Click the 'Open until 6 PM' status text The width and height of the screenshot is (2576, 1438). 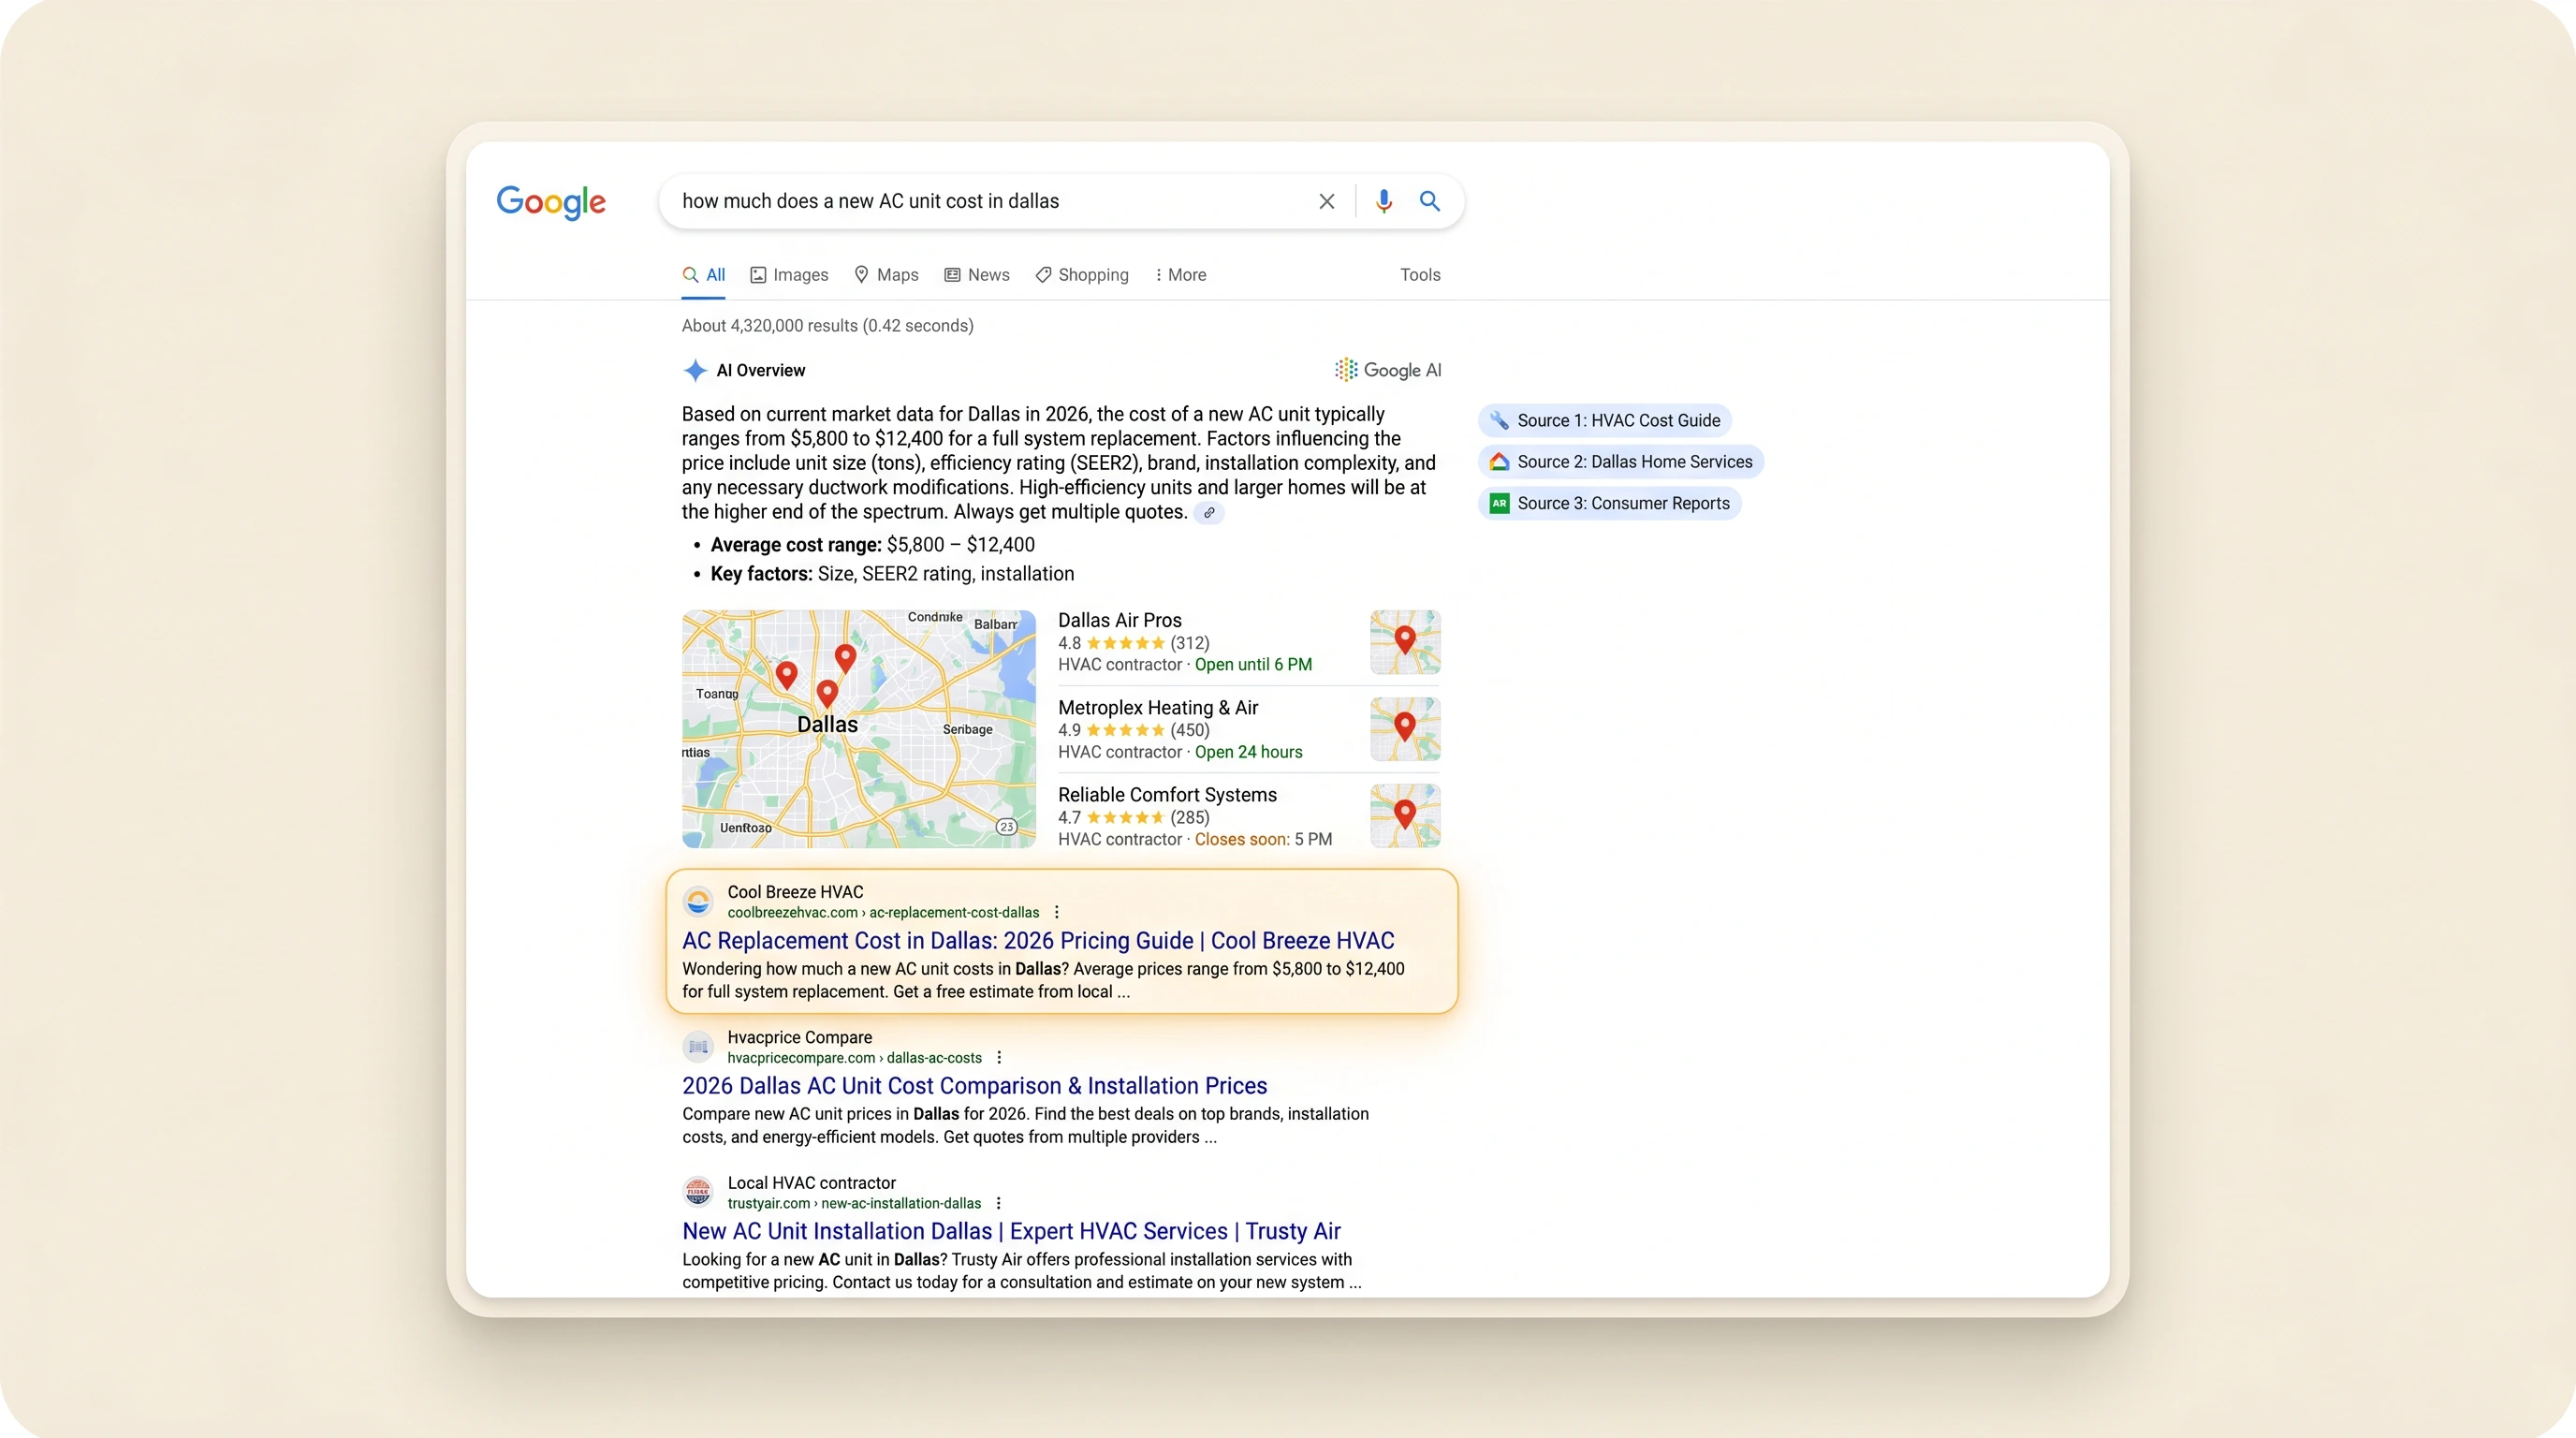click(x=1253, y=665)
